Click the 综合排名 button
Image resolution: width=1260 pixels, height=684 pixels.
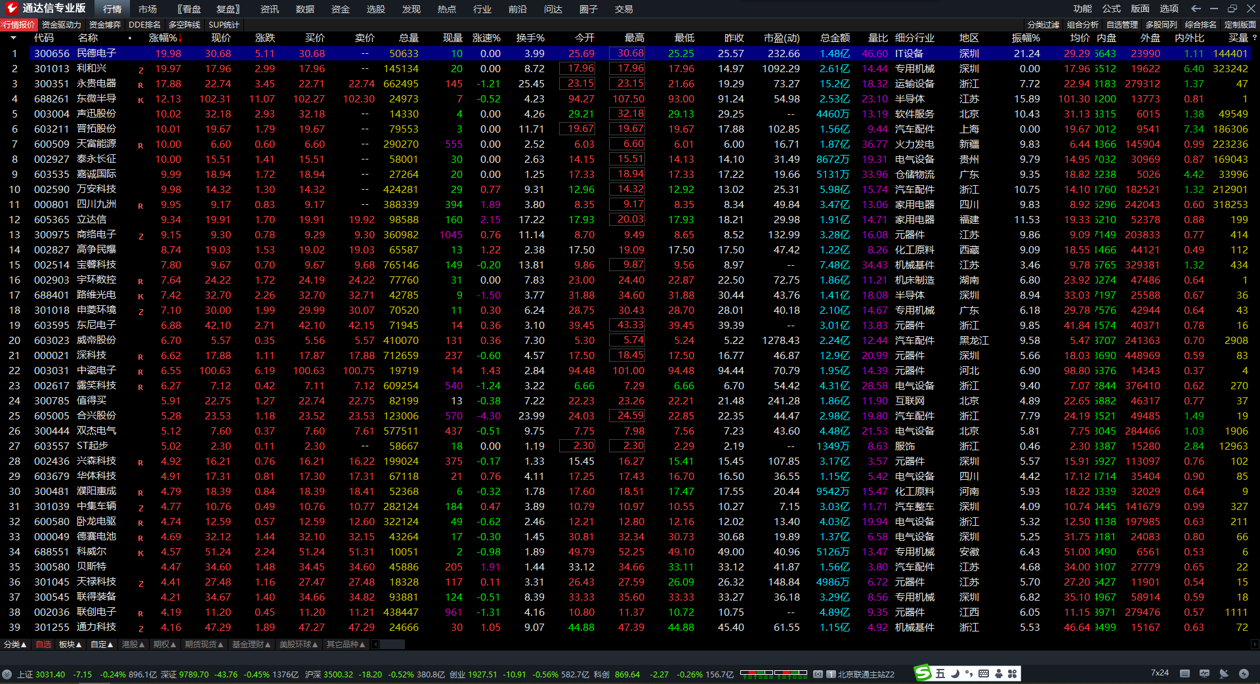pyautogui.click(x=1201, y=25)
